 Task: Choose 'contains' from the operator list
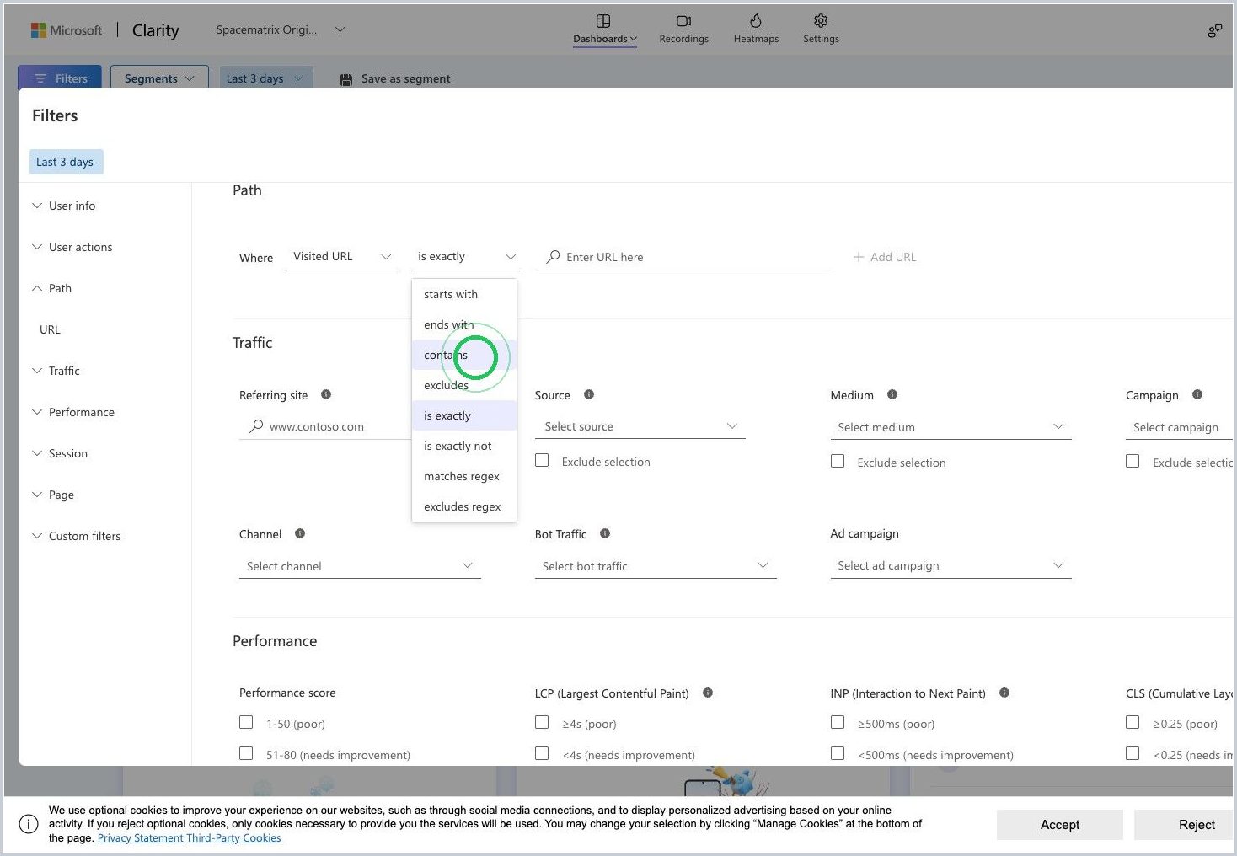click(x=464, y=355)
